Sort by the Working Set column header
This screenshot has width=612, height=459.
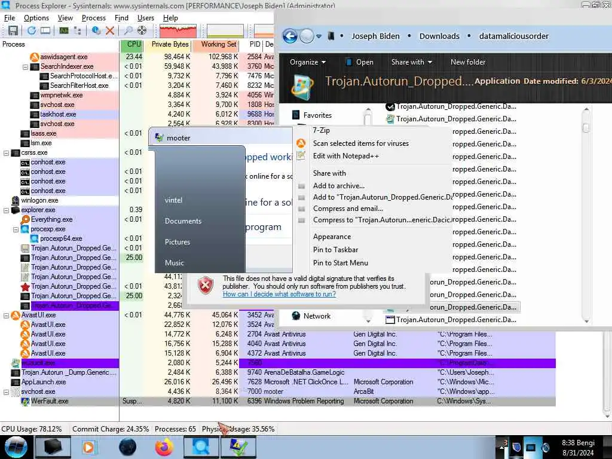pyautogui.click(x=216, y=44)
